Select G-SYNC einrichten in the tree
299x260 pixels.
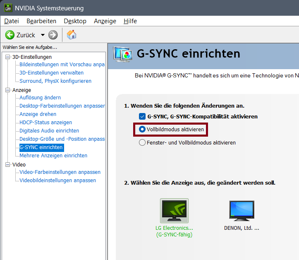[x=42, y=147]
